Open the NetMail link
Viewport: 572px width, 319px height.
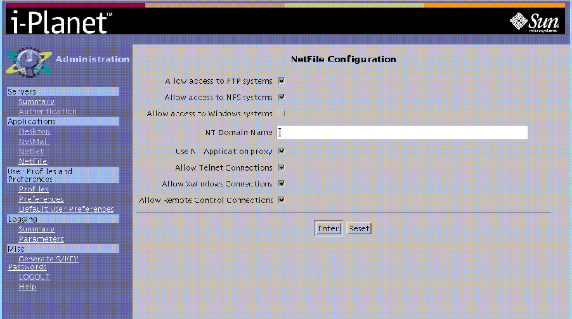click(x=34, y=141)
